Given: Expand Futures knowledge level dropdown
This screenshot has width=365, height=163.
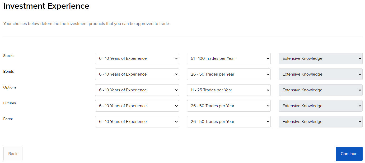Looking at the screenshot, I should 320,106.
